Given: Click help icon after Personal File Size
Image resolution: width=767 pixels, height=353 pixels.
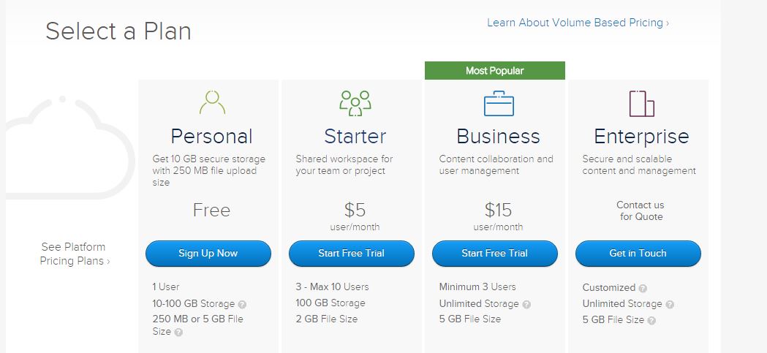Looking at the screenshot, I should click(178, 332).
